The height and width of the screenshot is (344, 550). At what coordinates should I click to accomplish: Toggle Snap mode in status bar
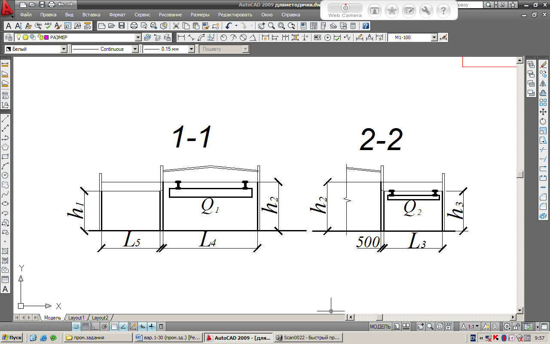[76, 326]
